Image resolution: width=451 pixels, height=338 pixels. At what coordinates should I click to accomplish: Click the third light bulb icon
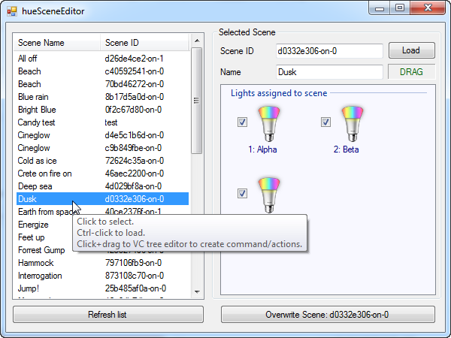click(269, 195)
